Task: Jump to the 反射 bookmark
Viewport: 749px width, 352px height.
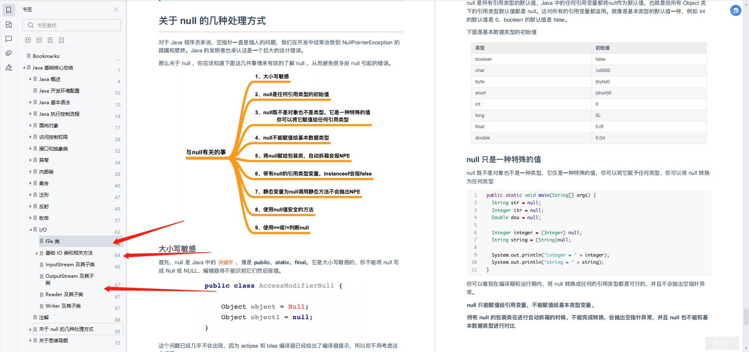Action: coord(44,207)
